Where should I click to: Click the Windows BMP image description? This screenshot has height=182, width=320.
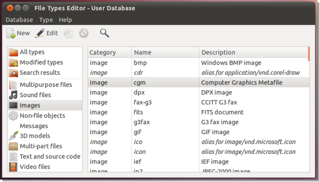[x=231, y=63]
